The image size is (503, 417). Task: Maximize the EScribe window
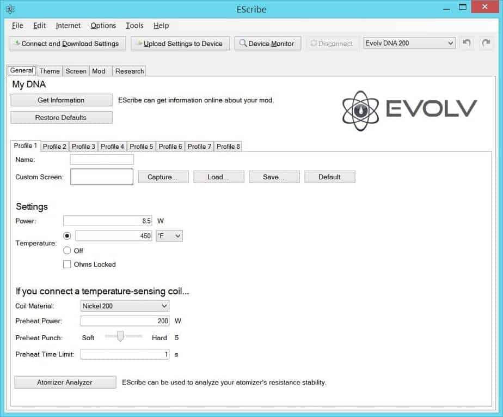point(462,8)
